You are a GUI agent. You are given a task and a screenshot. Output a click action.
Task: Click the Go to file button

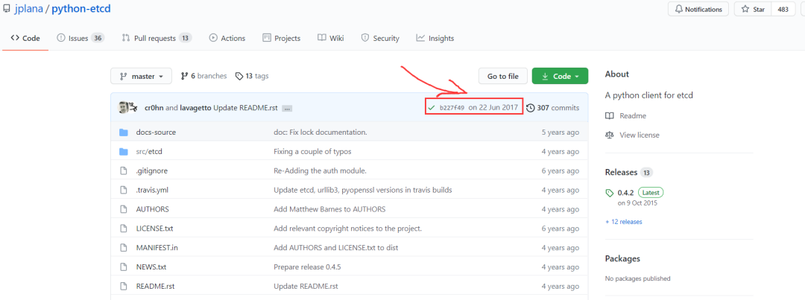pos(502,76)
